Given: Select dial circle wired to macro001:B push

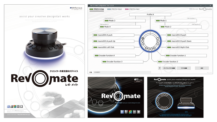Looking at the screenshot, I should [158, 38].
